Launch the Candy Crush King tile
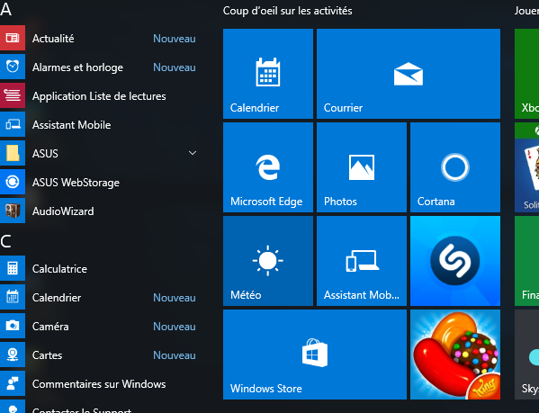 coord(455,355)
